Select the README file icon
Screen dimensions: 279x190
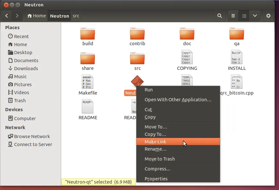88,106
